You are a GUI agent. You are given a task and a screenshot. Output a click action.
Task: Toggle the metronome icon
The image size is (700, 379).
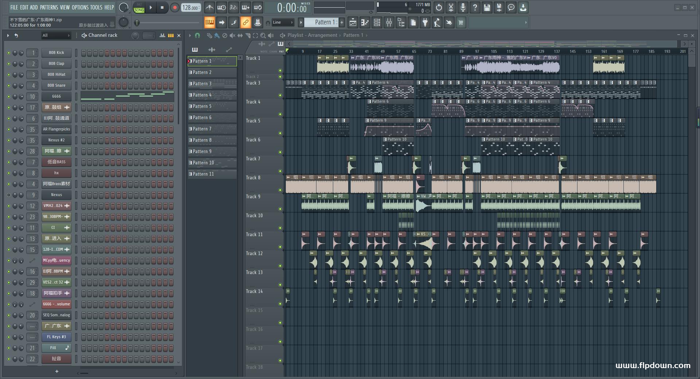[x=209, y=7]
